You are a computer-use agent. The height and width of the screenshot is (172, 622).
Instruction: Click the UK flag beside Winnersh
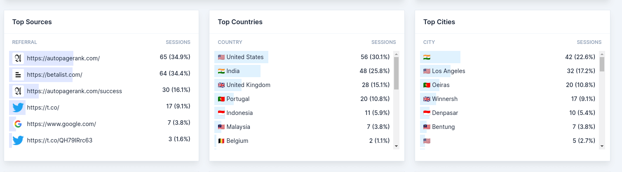point(427,99)
